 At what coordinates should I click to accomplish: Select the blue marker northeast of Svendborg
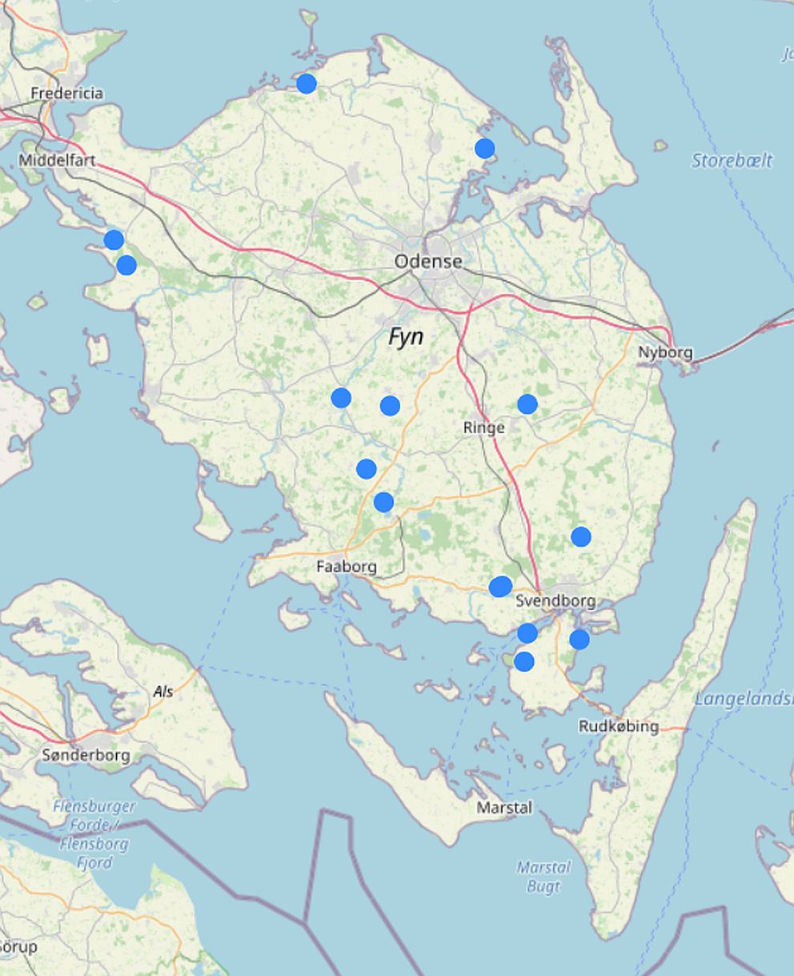pyautogui.click(x=581, y=536)
